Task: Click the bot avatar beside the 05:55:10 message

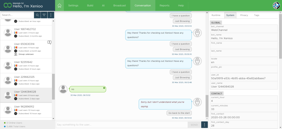Action: pyautogui.click(x=197, y=33)
